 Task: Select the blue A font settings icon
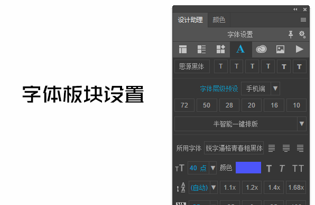240,49
